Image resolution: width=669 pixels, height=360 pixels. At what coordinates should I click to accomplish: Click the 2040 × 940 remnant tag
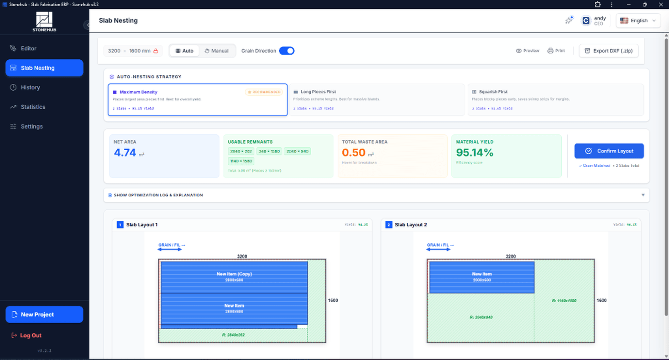point(297,151)
